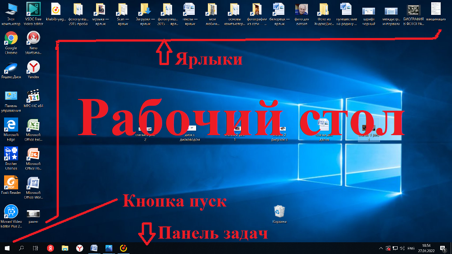Open the volume speaker tray icon
Viewport: 452px width, 254px height.
tap(402, 248)
